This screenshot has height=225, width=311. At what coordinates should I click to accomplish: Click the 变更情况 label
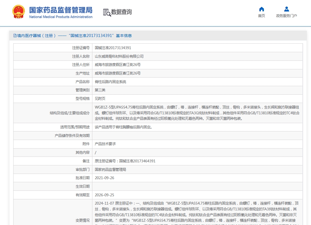(x=82, y=220)
